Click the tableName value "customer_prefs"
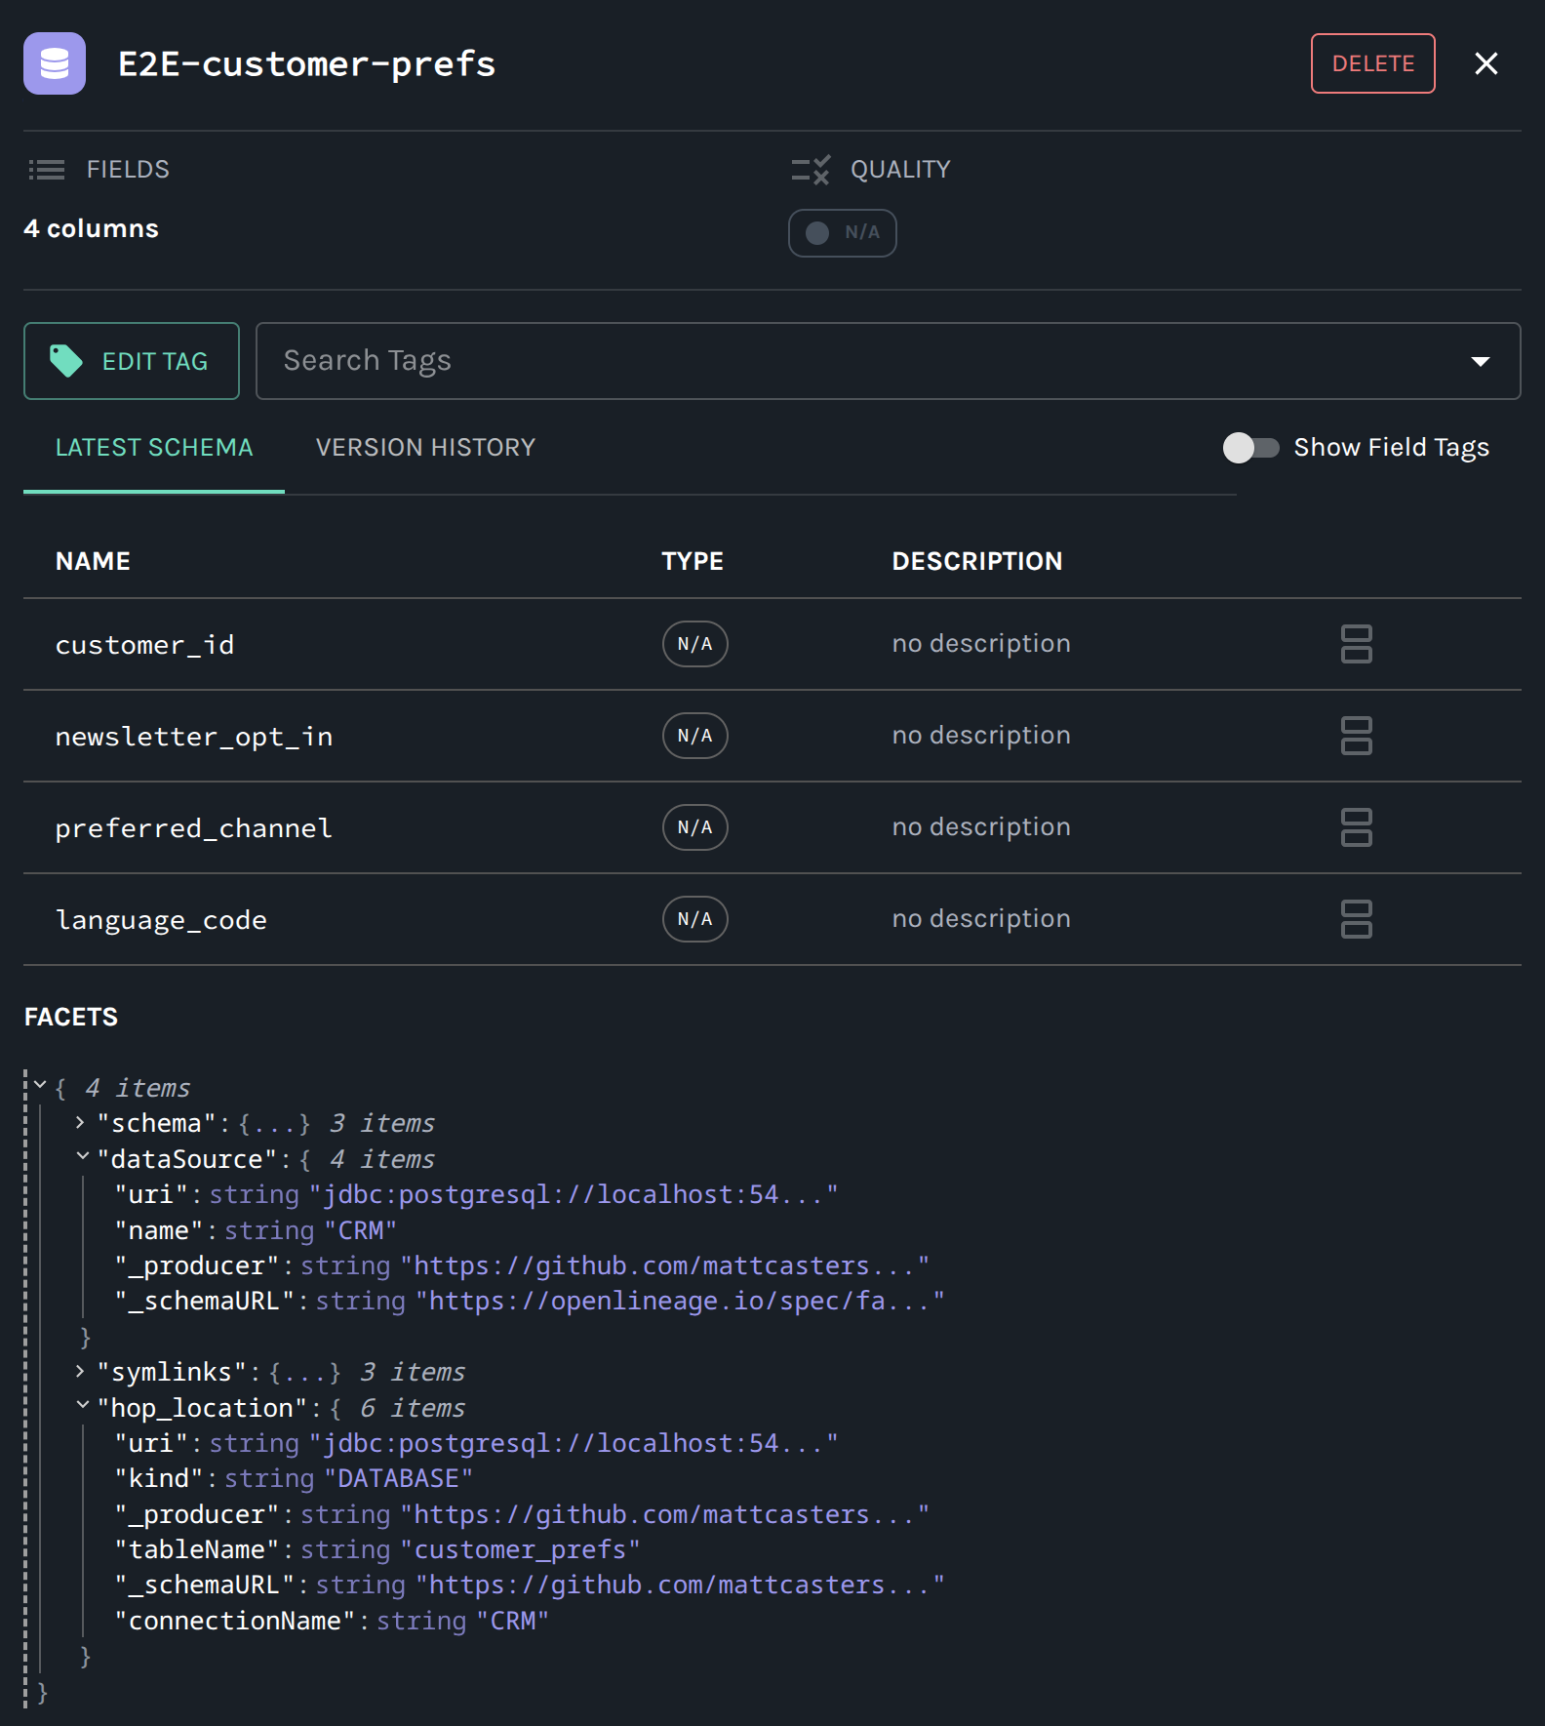Viewport: 1545px width, 1726px height. click(x=521, y=1549)
